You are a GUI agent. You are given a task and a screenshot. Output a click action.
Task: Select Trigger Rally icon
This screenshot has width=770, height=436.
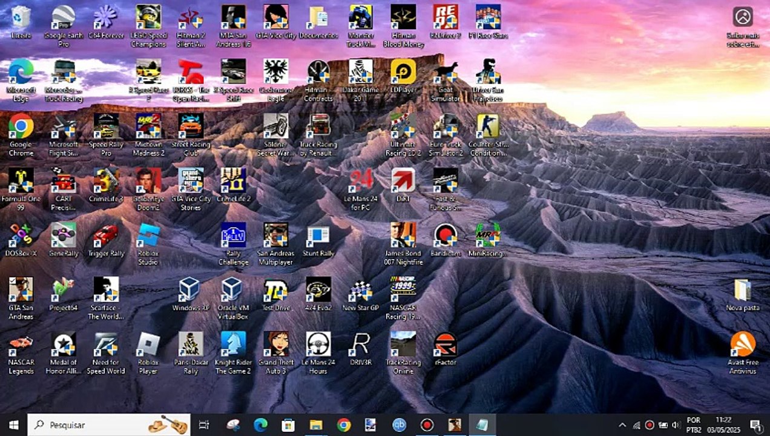click(x=106, y=241)
